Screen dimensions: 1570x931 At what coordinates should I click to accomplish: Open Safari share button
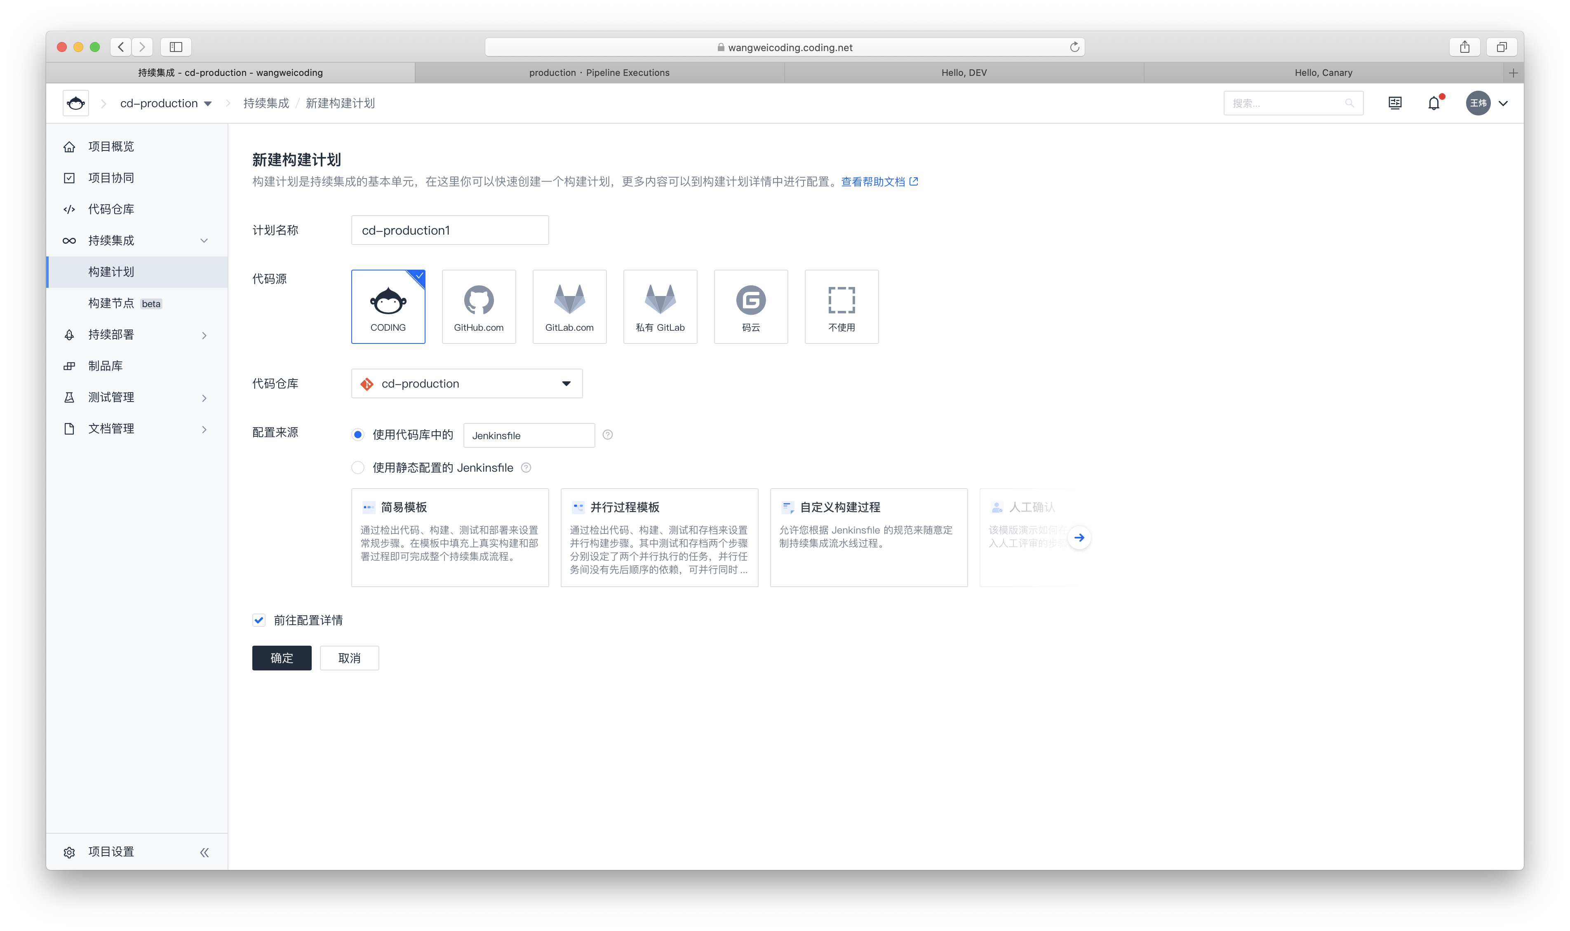click(x=1464, y=47)
